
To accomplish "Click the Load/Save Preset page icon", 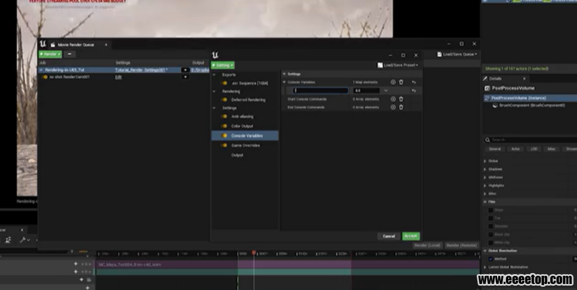I will (380, 65).
